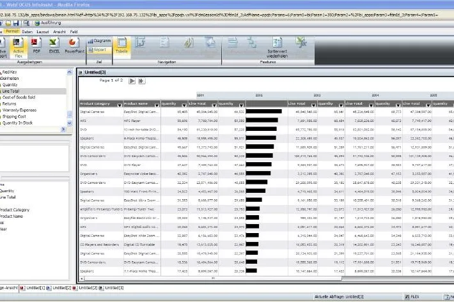Run the report with Ausführung
The height and width of the screenshot is (302, 454).
pyautogui.click(x=48, y=23)
